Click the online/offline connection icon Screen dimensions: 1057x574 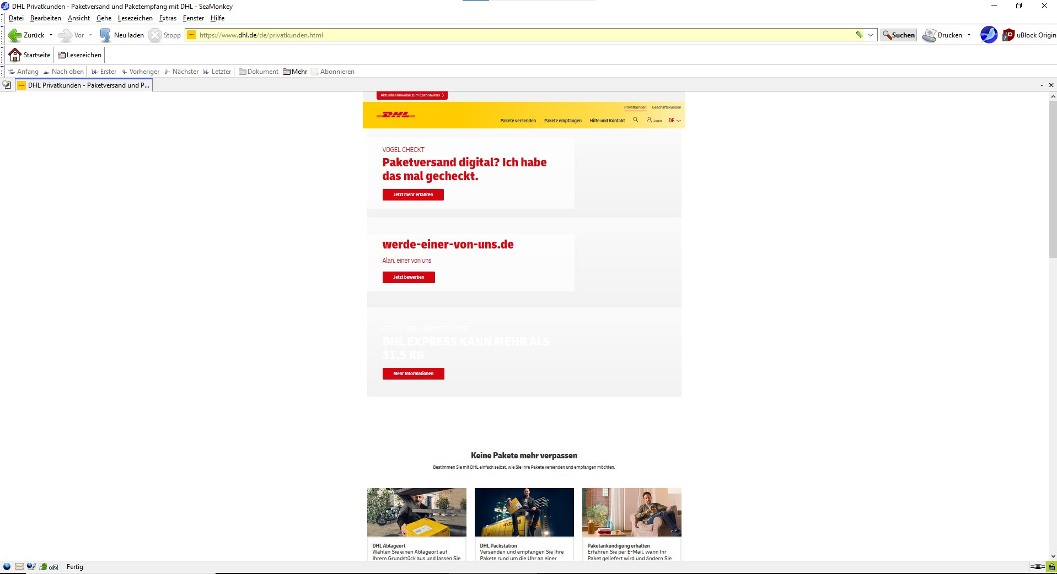point(1037,567)
